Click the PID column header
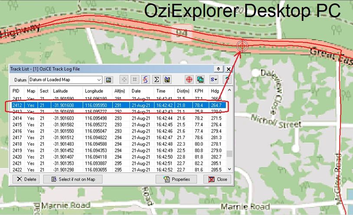 (16, 91)
